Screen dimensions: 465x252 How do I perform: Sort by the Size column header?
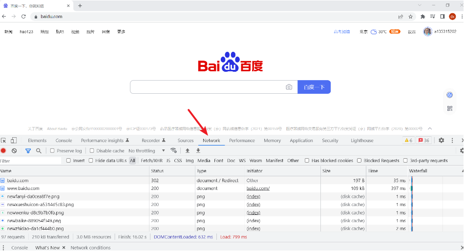tap(344, 171)
